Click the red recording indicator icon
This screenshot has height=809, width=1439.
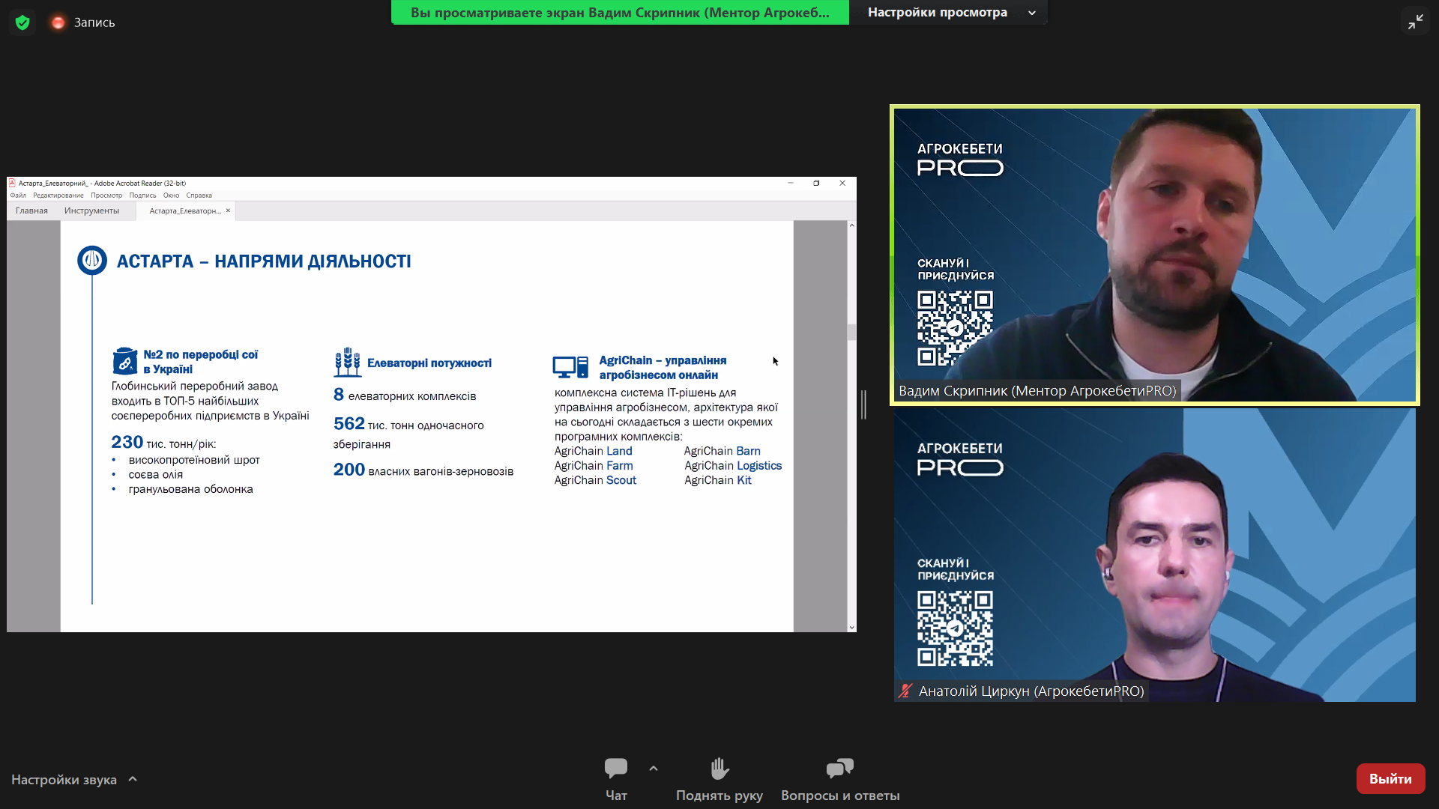point(58,22)
